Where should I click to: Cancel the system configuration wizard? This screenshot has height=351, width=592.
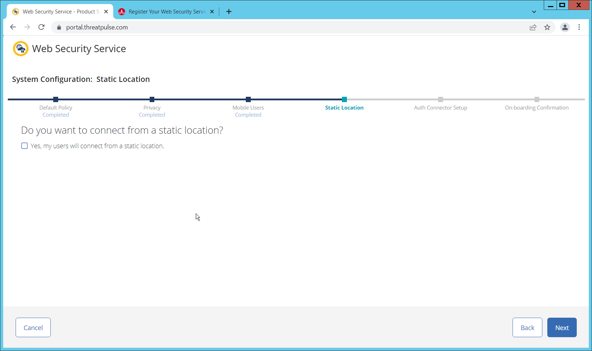click(33, 328)
